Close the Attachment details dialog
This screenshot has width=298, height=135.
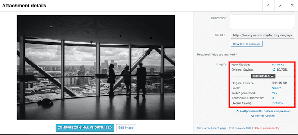[x=292, y=6]
